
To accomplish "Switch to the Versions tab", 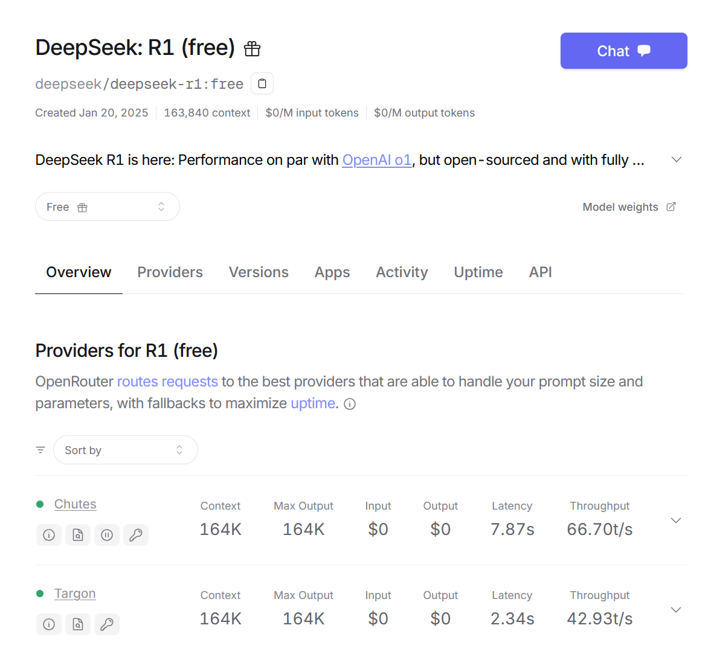I will pyautogui.click(x=259, y=272).
